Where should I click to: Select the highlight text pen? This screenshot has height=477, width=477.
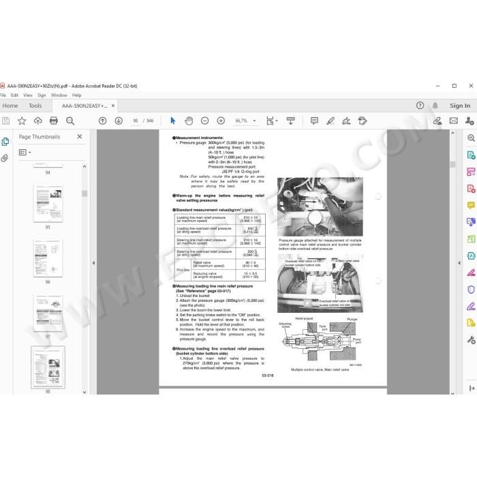(x=330, y=121)
